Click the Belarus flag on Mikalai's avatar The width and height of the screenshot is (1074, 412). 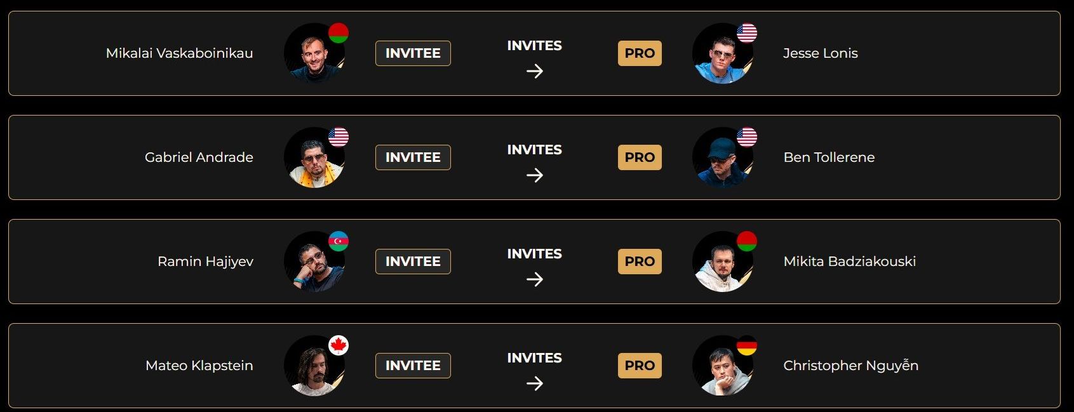[x=339, y=33]
